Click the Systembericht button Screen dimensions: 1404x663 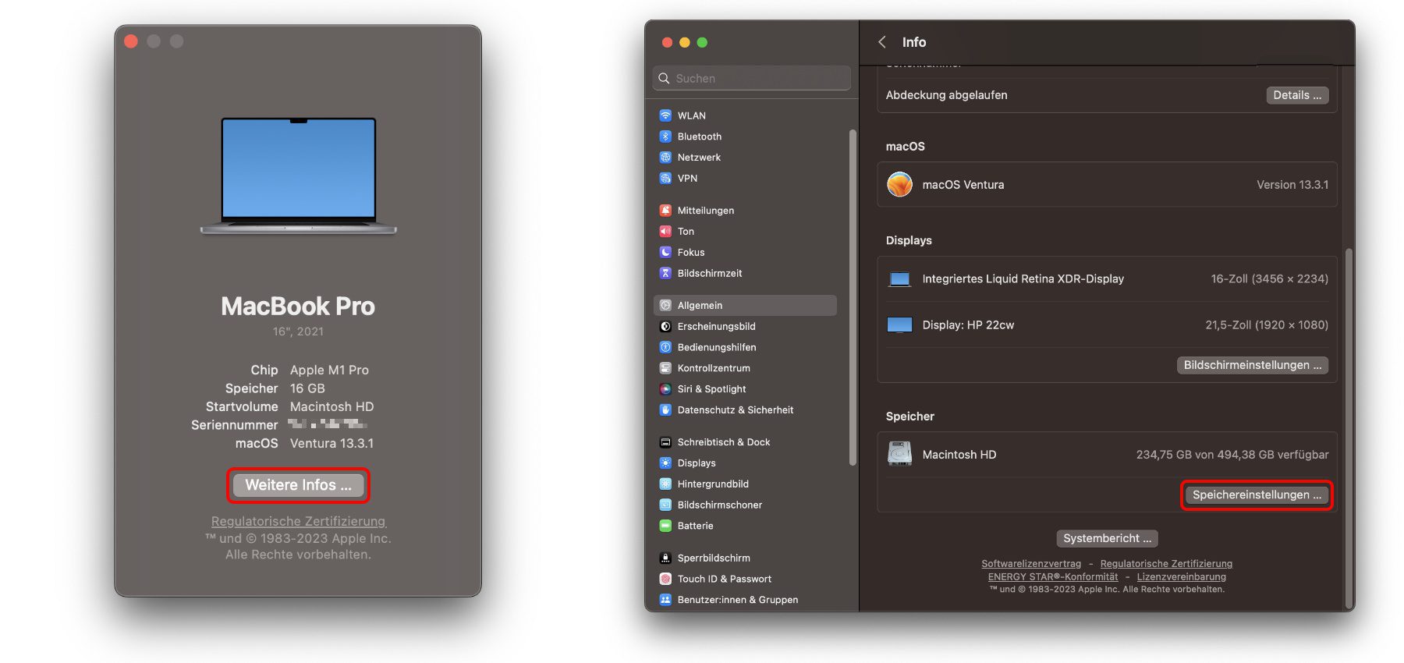click(1106, 539)
